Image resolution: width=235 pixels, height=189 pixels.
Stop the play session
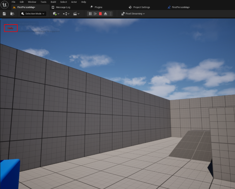click(x=100, y=14)
